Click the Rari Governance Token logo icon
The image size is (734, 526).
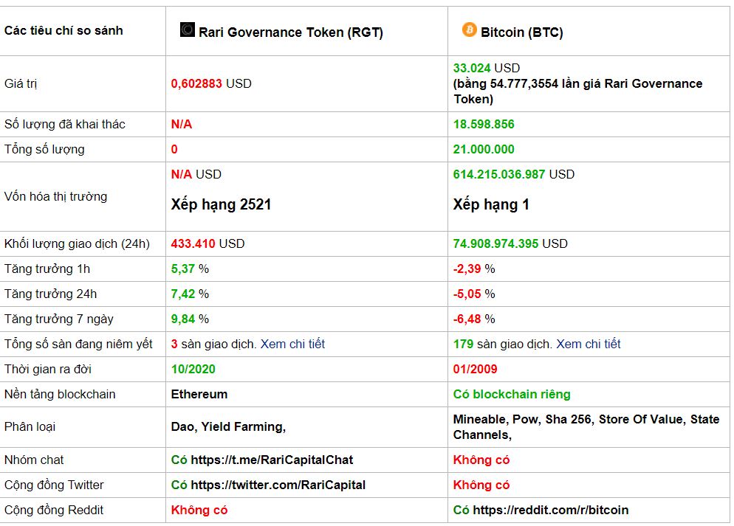(187, 30)
